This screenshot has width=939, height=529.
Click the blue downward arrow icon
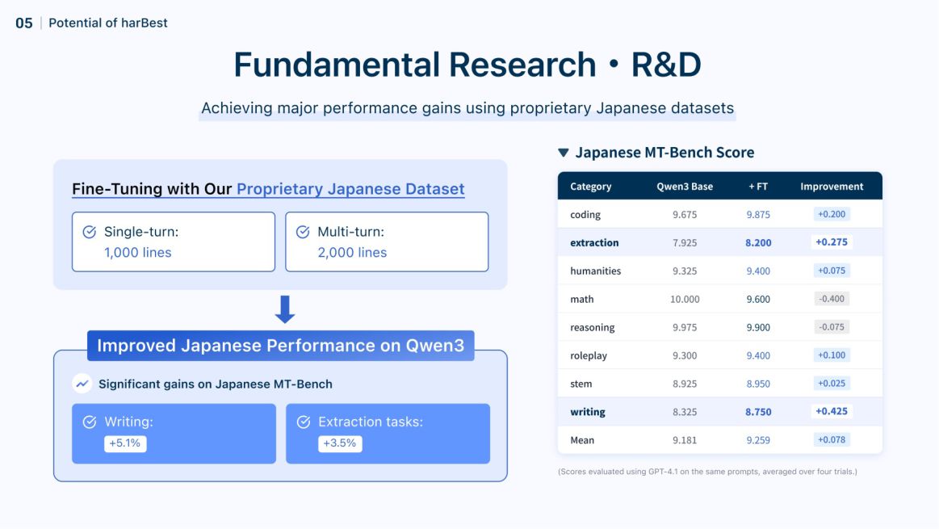[x=285, y=309]
